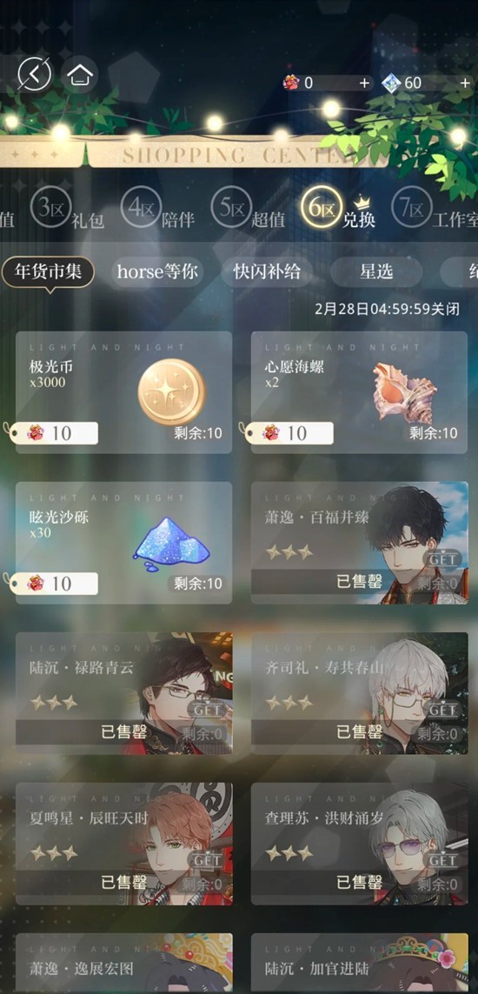The height and width of the screenshot is (994, 478).
Task: Open 7区 工作室 zone
Action: click(435, 210)
